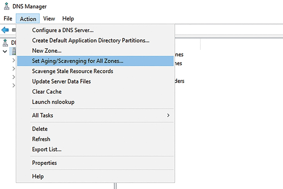
Task: Expand the third child node under the server
Action: coord(14,77)
